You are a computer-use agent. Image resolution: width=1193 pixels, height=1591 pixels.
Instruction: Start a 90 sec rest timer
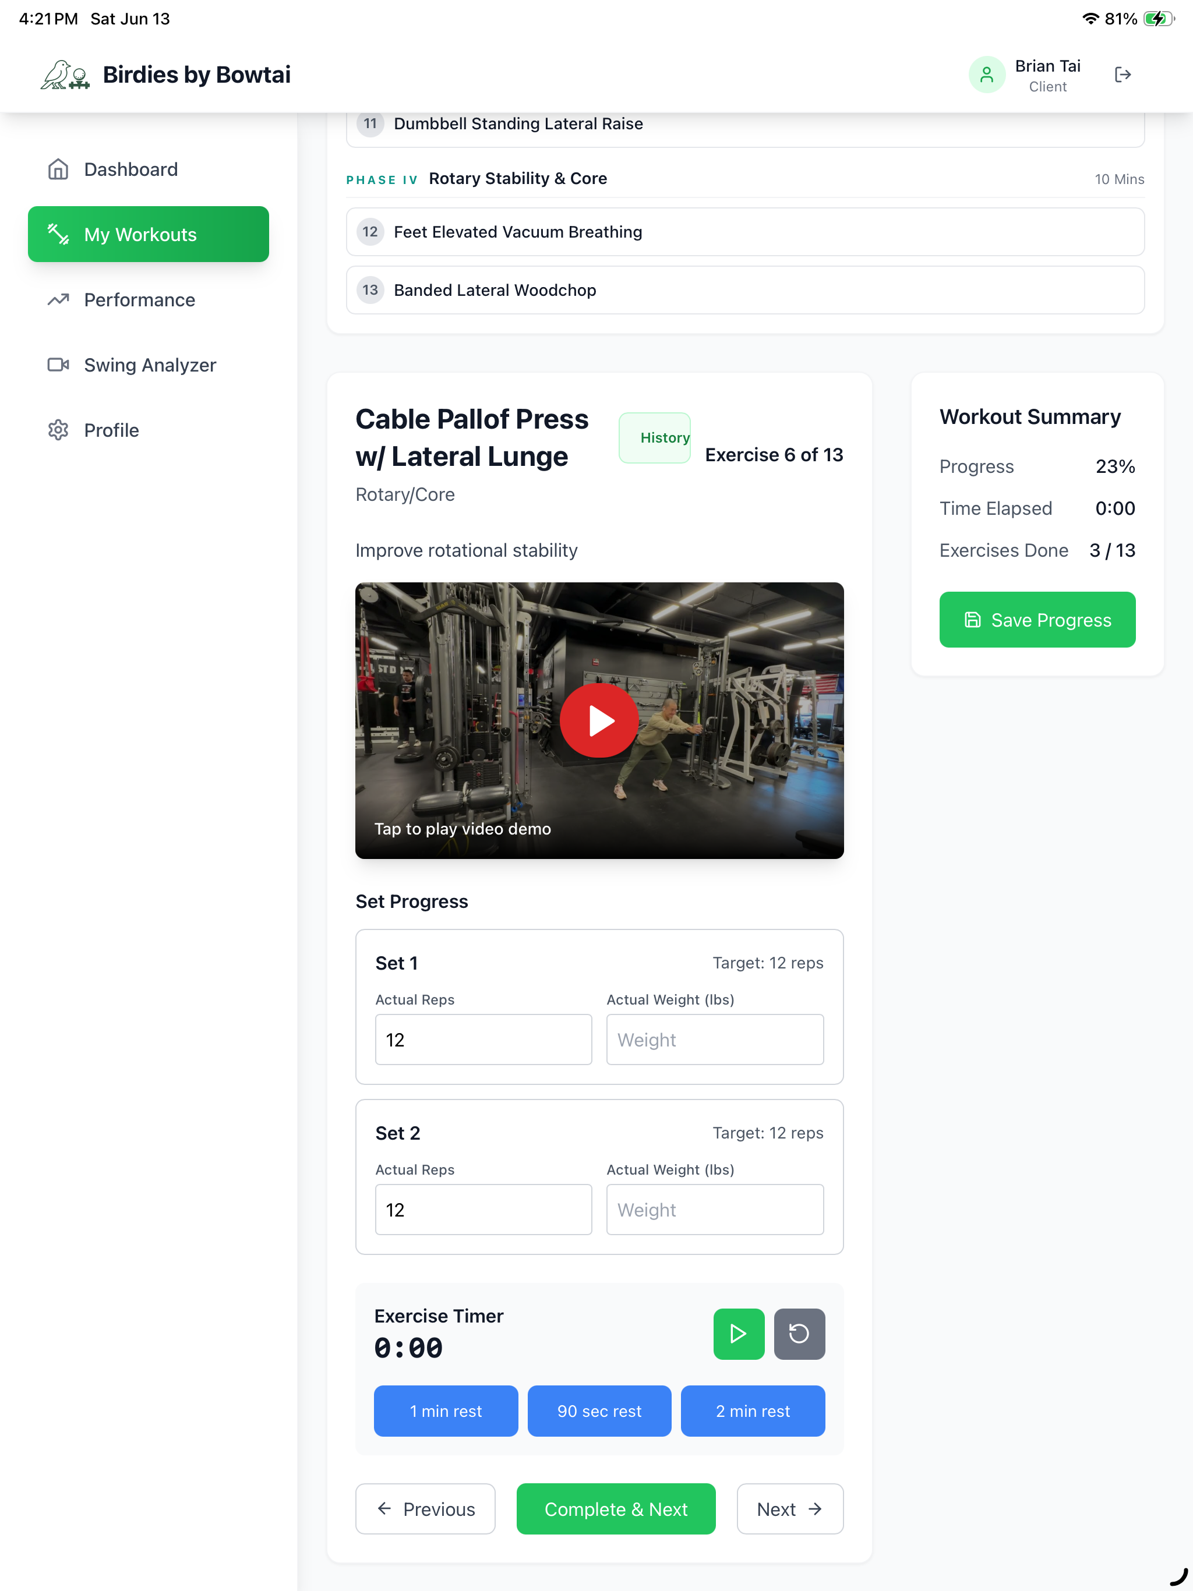tap(599, 1410)
